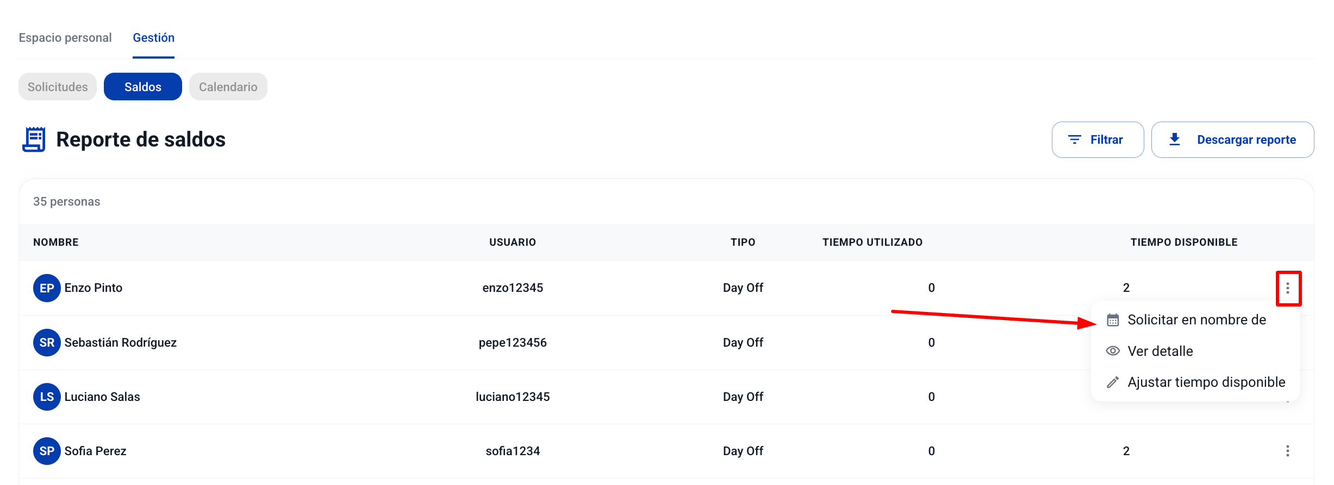Image resolution: width=1334 pixels, height=485 pixels.
Task: Choose Solicitar en nombre de
Action: 1196,320
